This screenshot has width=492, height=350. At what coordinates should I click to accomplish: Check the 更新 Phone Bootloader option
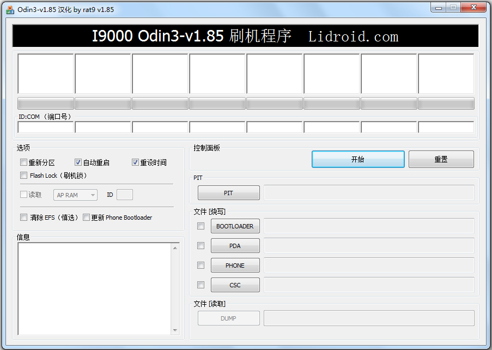(x=86, y=217)
